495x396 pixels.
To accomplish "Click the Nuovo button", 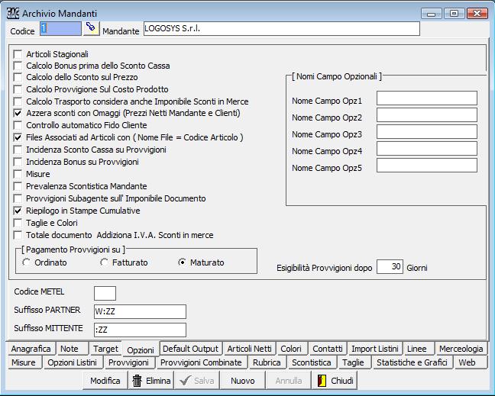I will tap(243, 381).
